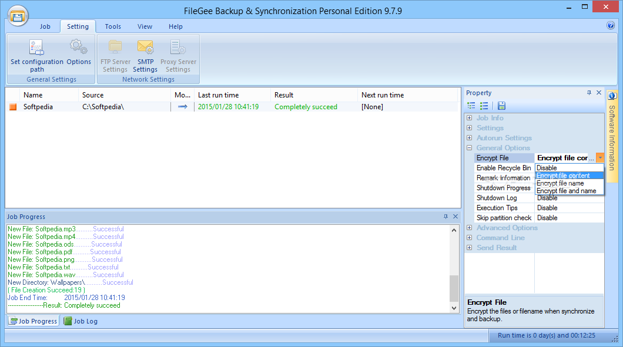623x347 pixels.
Task: Close the Property panel
Action: pyautogui.click(x=599, y=93)
